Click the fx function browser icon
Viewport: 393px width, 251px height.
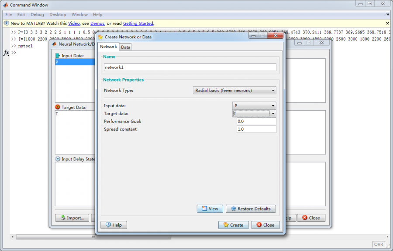pyautogui.click(x=6, y=53)
